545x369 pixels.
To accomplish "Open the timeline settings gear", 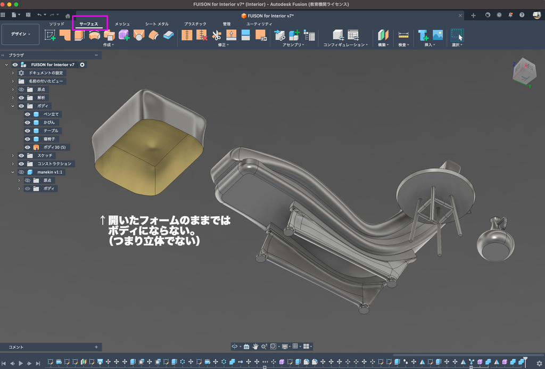I will point(539,363).
